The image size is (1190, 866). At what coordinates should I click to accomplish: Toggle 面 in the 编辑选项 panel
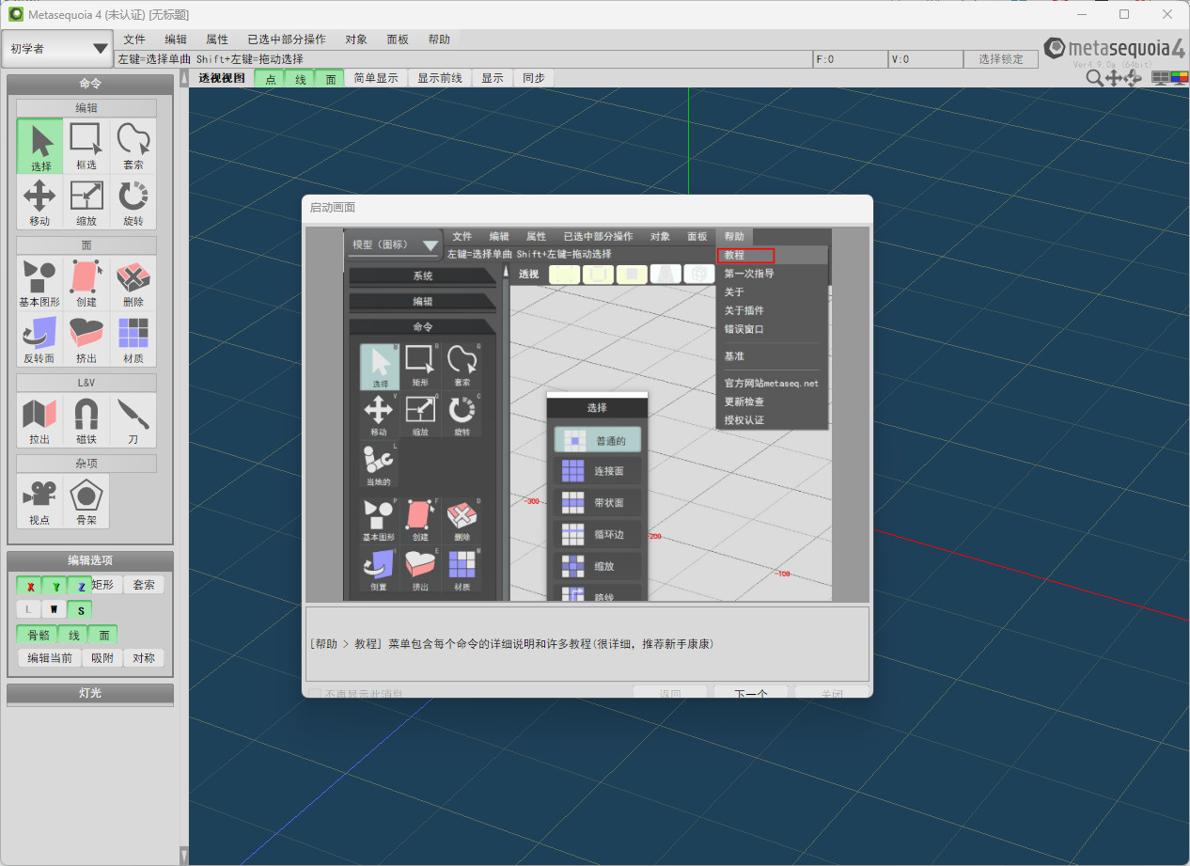(104, 635)
